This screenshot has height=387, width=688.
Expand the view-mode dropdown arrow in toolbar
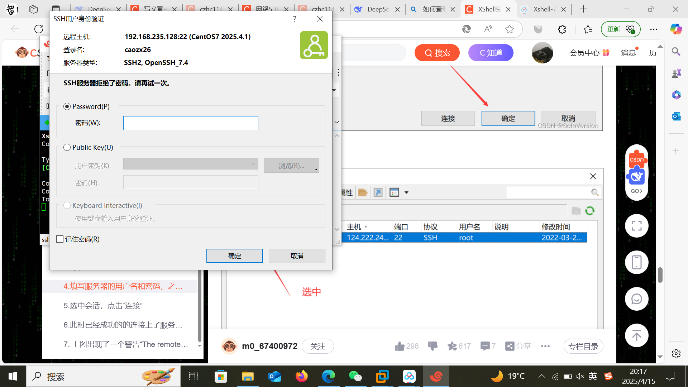click(406, 193)
